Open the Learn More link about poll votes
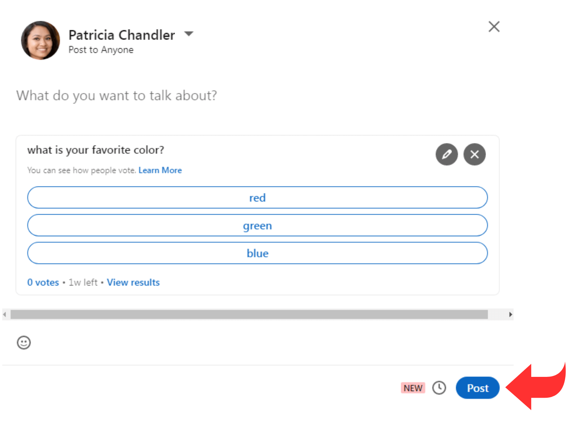The height and width of the screenshot is (425, 588). click(160, 170)
